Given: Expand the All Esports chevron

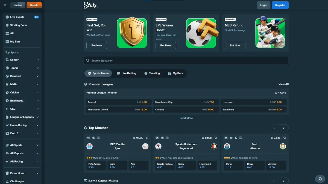Looking at the screenshot, I should (x=37, y=153).
